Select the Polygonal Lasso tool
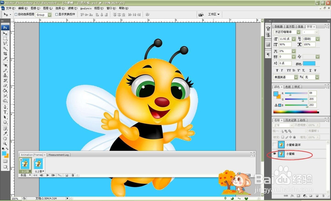Screen dimensions: 331x201 [x=5, y=44]
